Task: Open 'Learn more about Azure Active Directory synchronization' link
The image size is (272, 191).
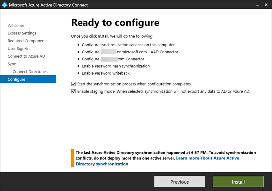Action: [x=207, y=158]
